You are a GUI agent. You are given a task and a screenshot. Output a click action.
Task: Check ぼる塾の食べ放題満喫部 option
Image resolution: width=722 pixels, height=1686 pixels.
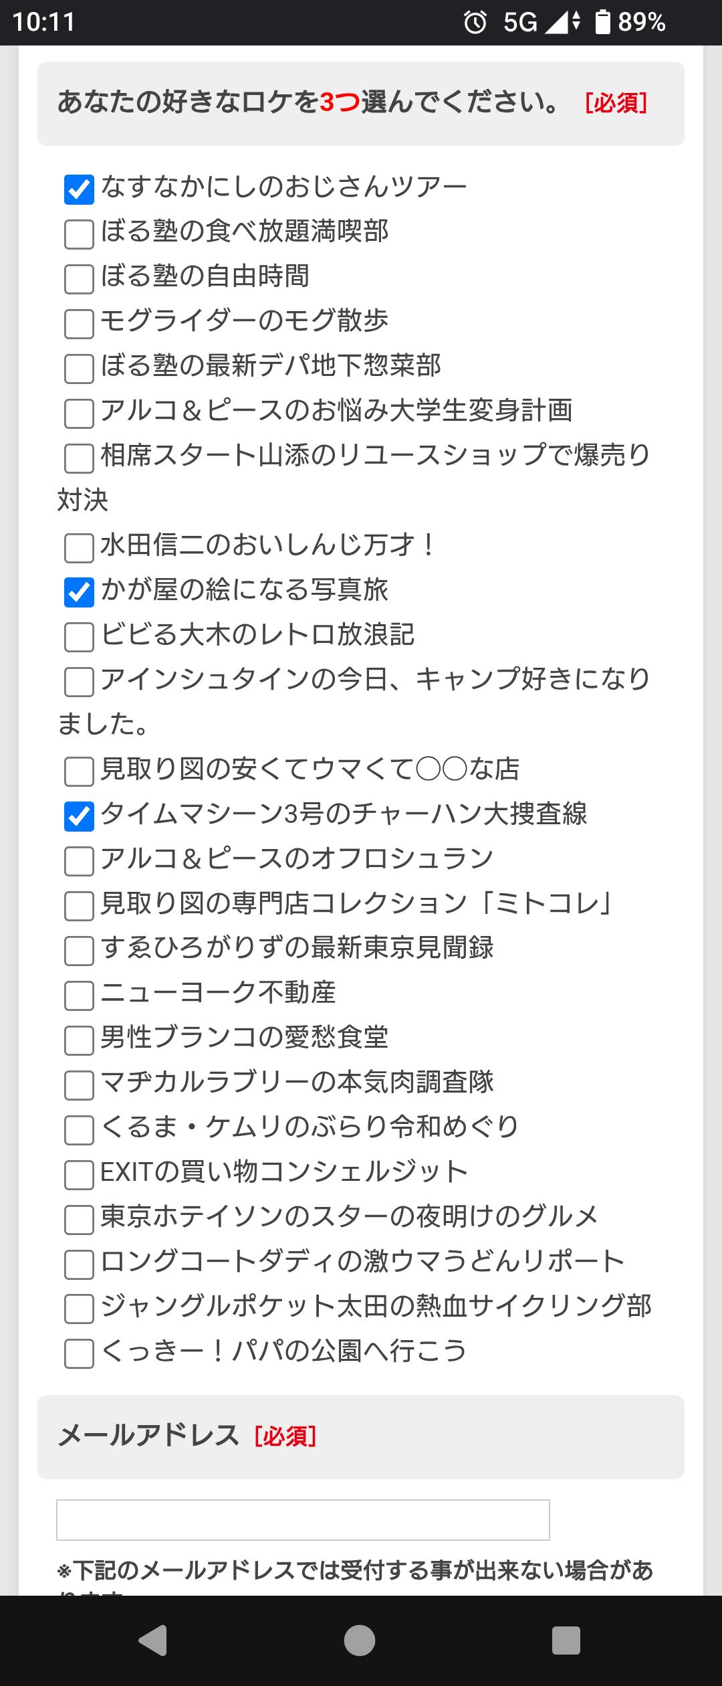click(79, 234)
